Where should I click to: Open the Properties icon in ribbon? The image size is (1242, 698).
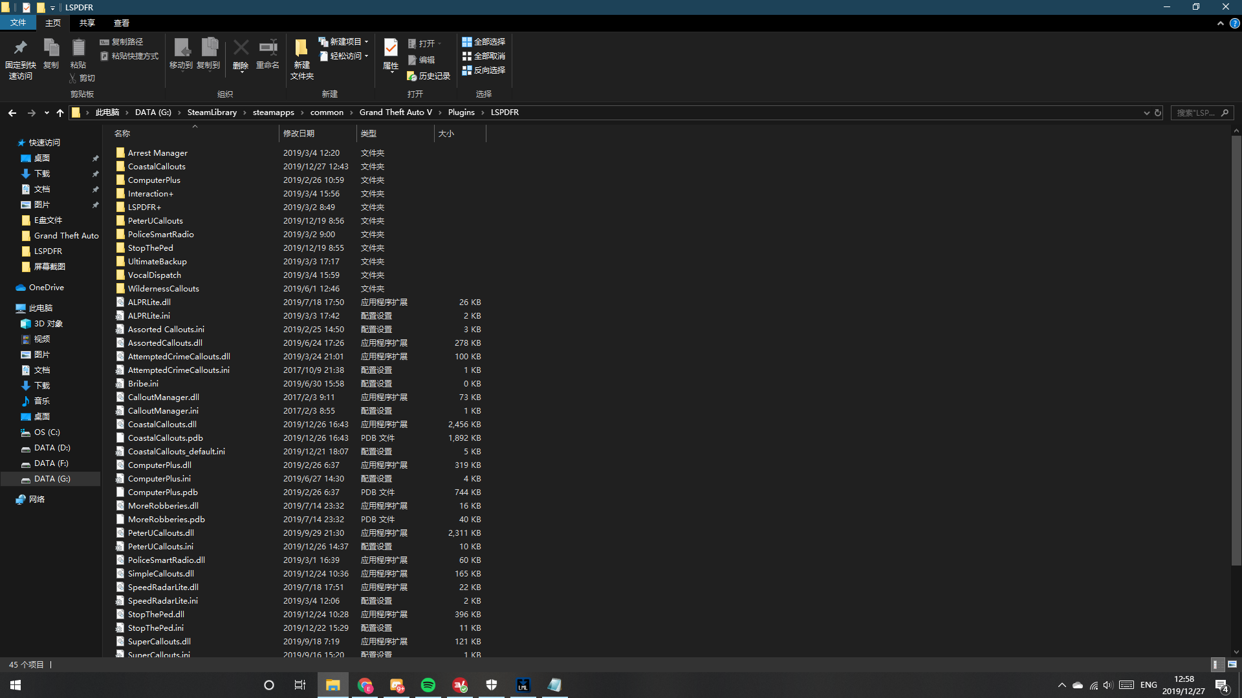pyautogui.click(x=391, y=48)
